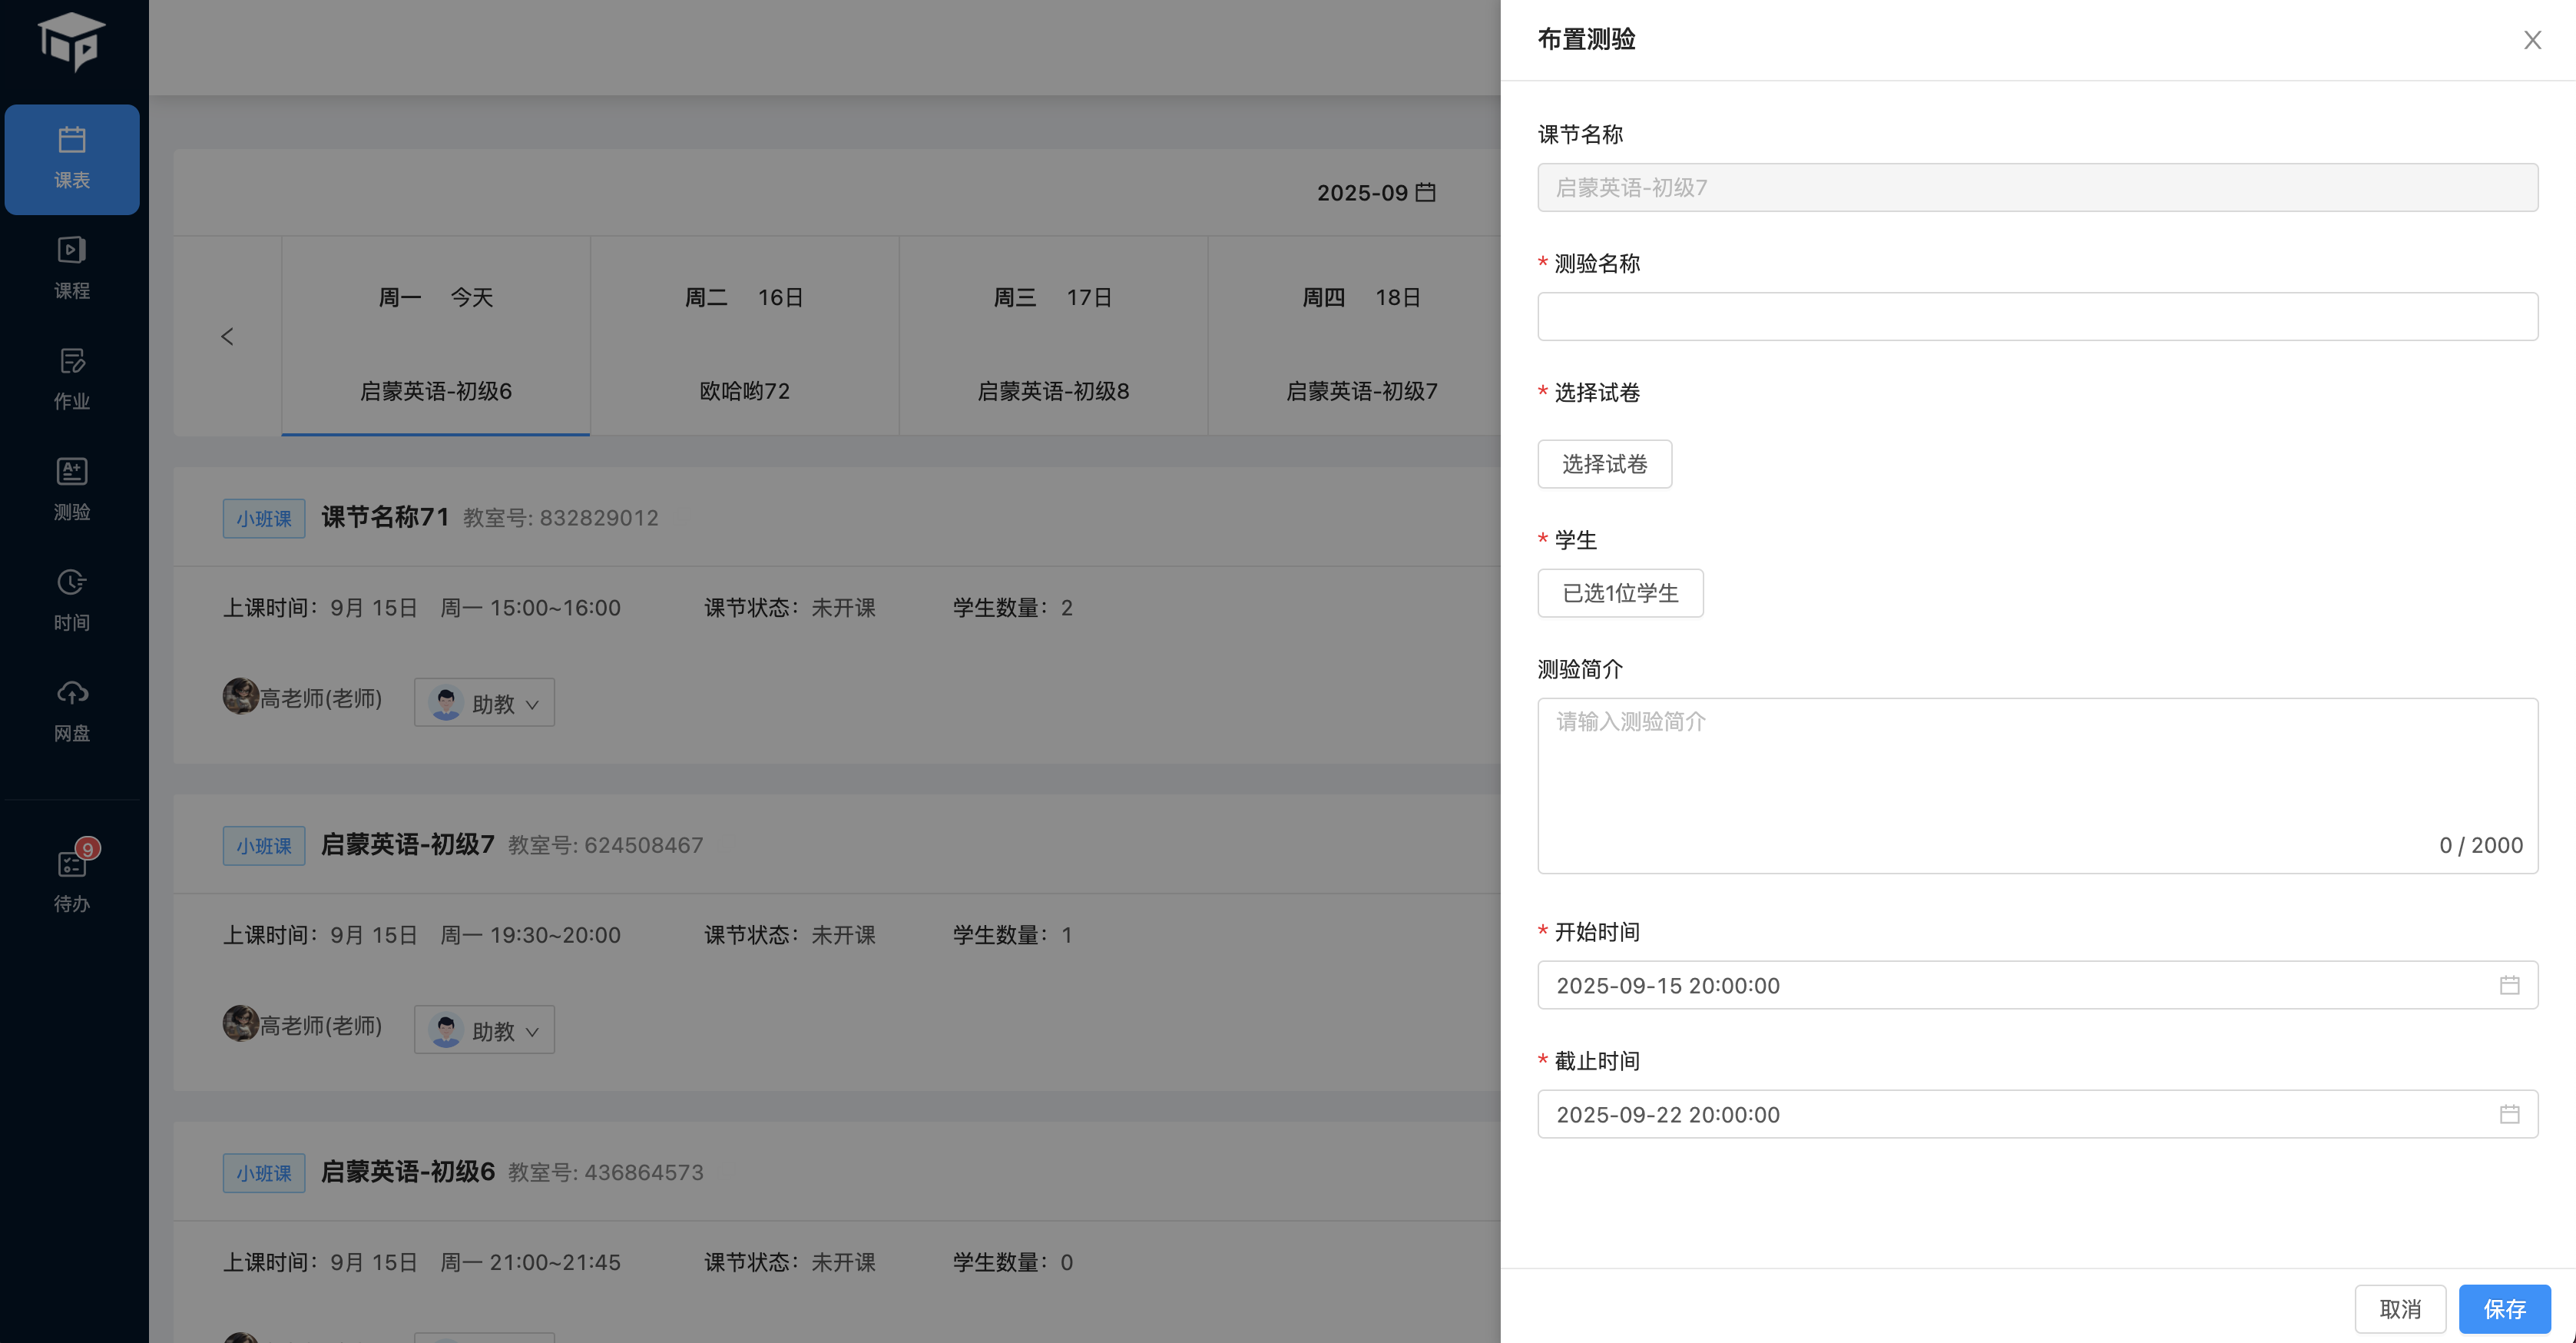Open the 网盘 cloud drive icon

pyautogui.click(x=71, y=711)
